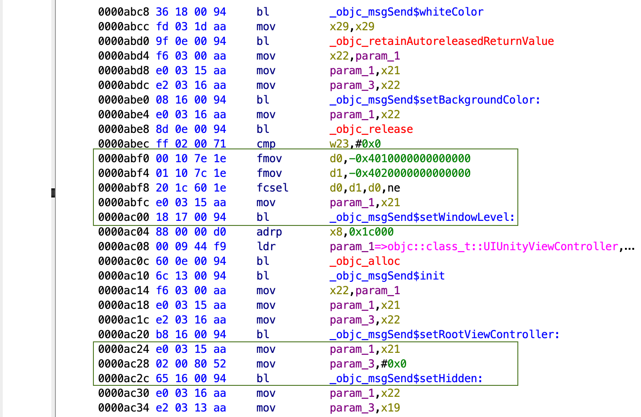Viewport: 641px width, 417px height.
Task: Follow the _objc_msgSend$setRootViewController: reference
Action: [x=444, y=335]
